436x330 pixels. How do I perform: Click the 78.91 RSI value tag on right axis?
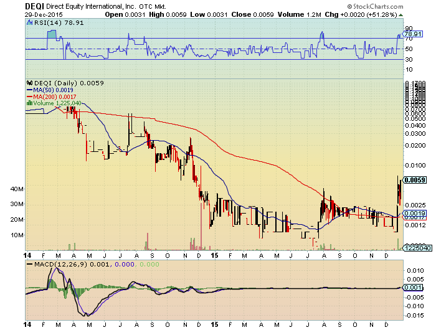point(413,34)
